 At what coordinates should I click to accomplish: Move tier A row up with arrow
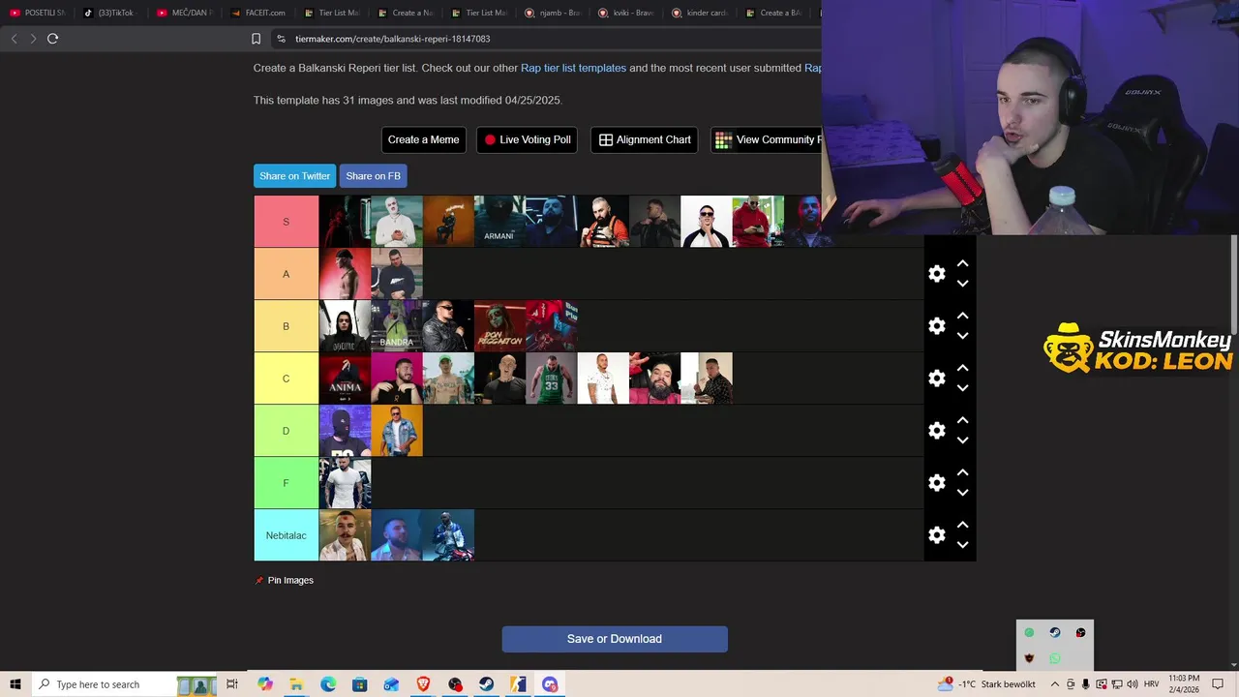[x=962, y=263]
